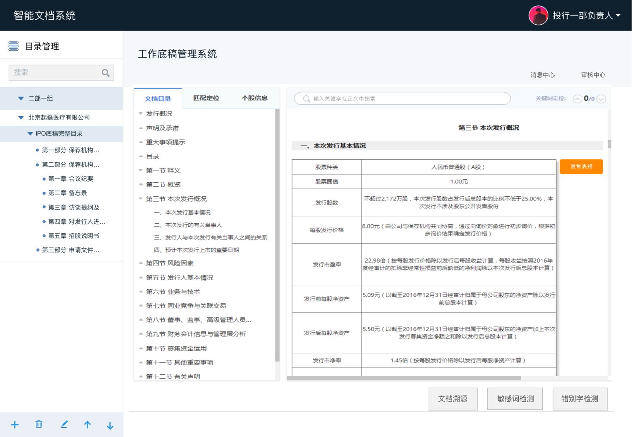The width and height of the screenshot is (632, 437).
Task: Click the document horizontal scrollbar
Action: point(404,378)
